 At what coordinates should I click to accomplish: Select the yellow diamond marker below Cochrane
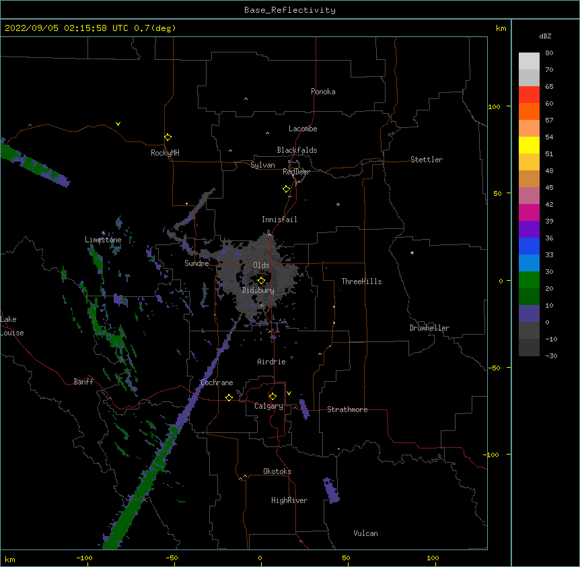(229, 397)
